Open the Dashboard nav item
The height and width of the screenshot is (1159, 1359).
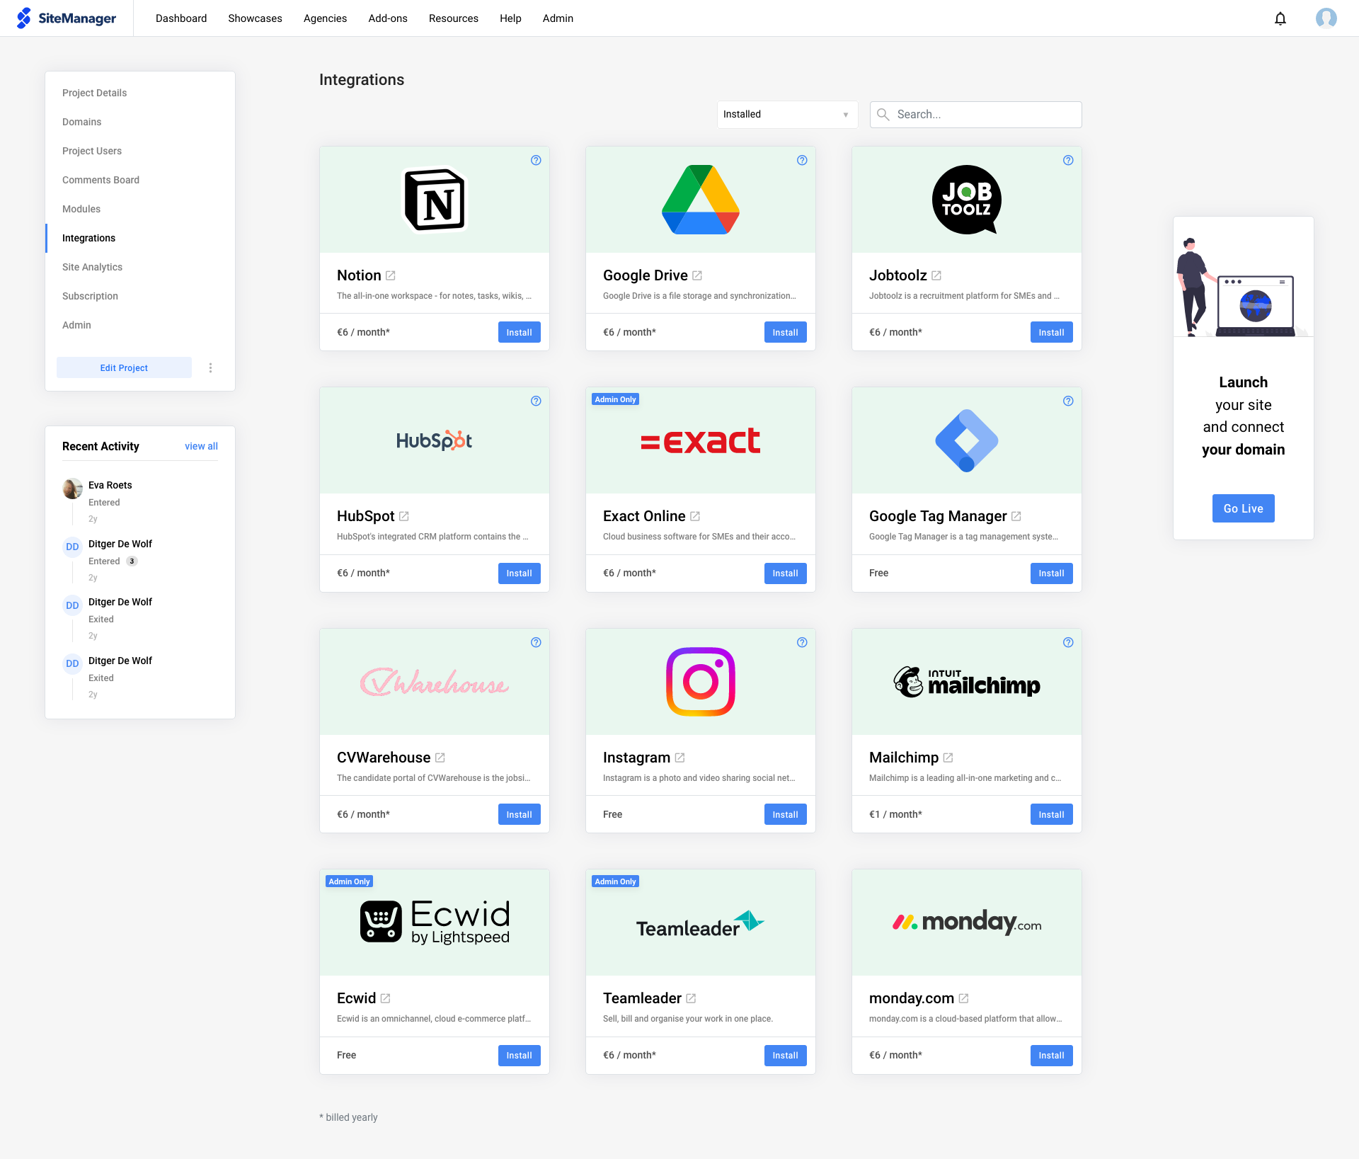(x=181, y=18)
